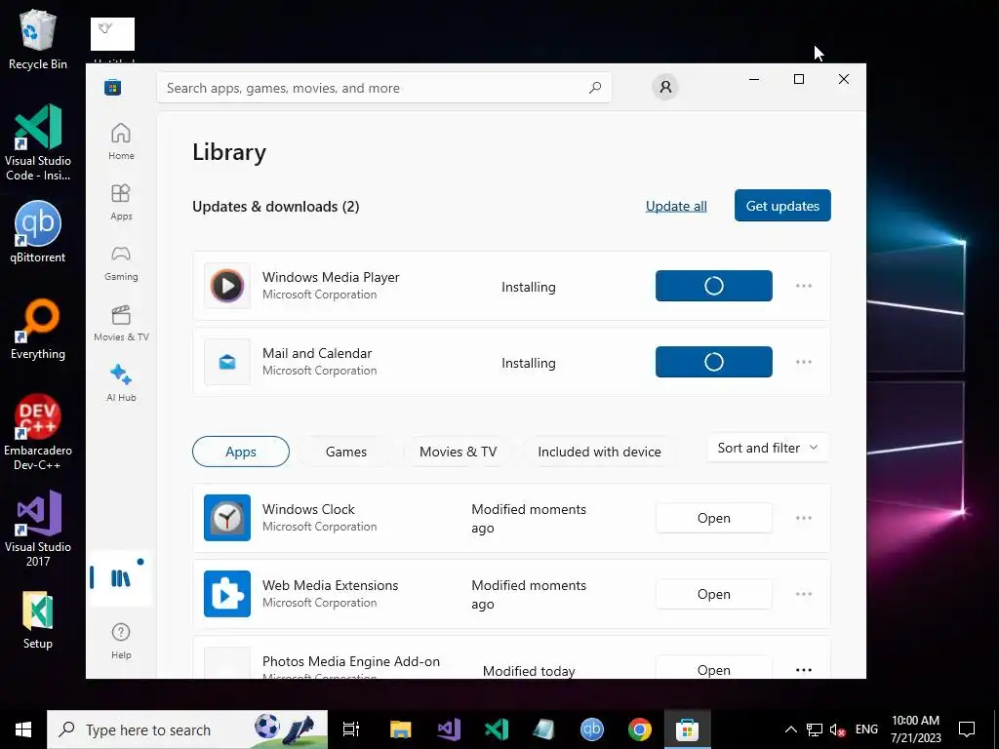Screen dimensions: 999x749
Task: Switch to the Apps filter tab
Action: (241, 452)
